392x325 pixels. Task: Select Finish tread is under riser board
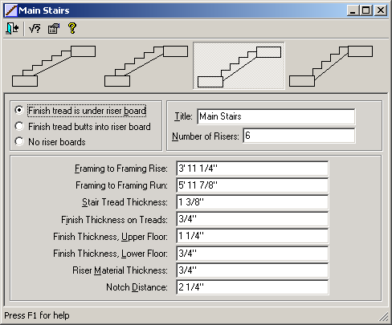click(80, 111)
